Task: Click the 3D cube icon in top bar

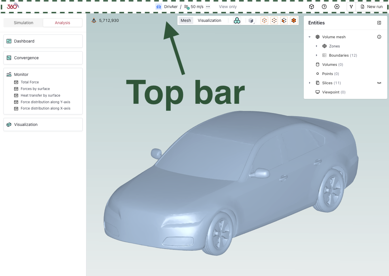Action: pos(311,6)
